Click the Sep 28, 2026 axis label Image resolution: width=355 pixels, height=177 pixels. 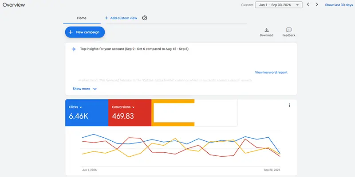point(272,170)
